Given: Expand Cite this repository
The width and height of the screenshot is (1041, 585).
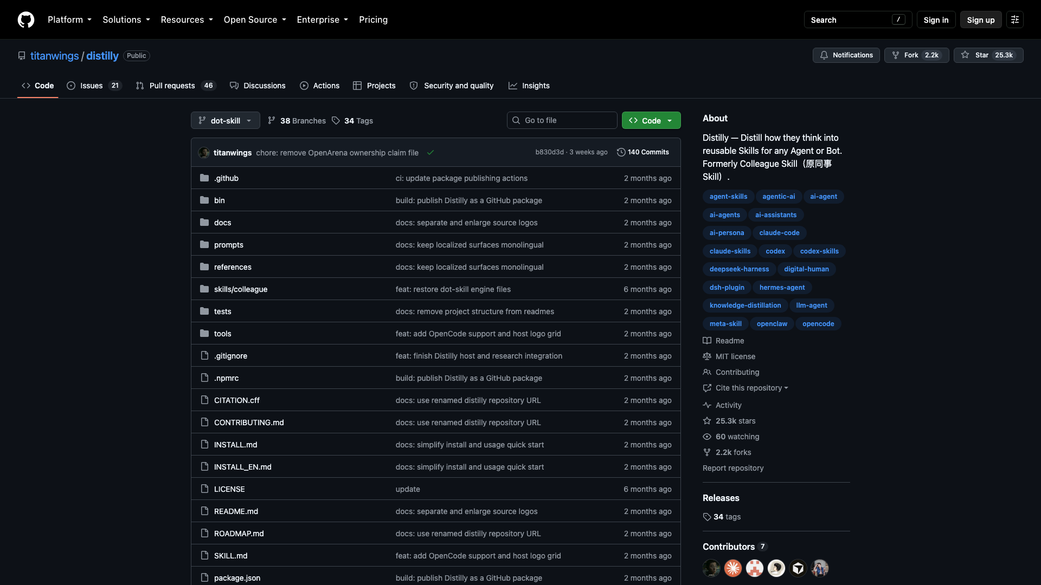Looking at the screenshot, I should (746, 388).
